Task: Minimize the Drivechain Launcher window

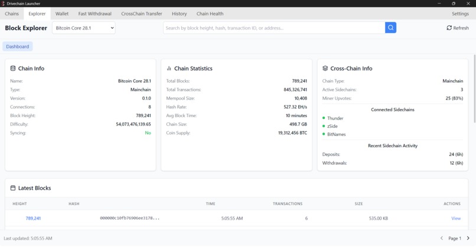Action: click(439, 4)
